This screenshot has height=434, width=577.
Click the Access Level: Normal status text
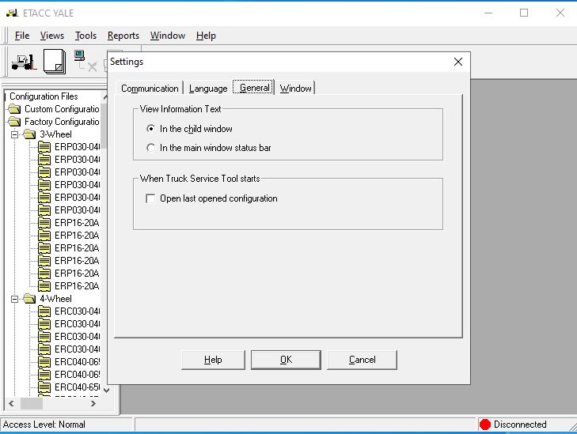point(44,425)
